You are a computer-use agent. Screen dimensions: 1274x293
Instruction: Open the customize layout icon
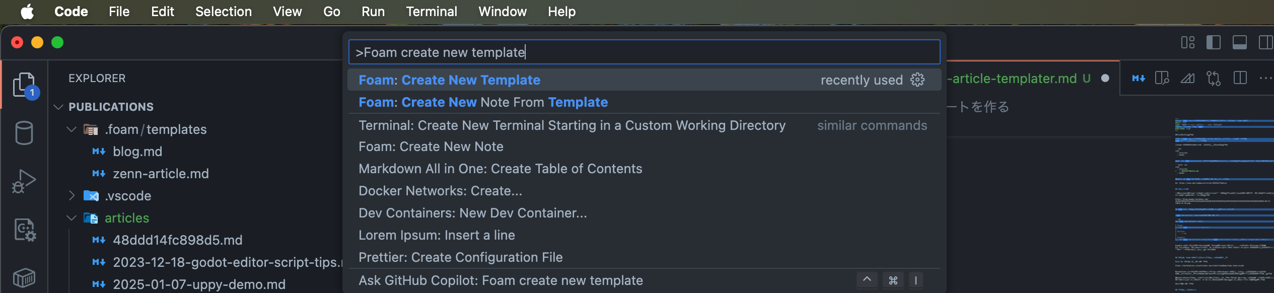(x=1188, y=42)
